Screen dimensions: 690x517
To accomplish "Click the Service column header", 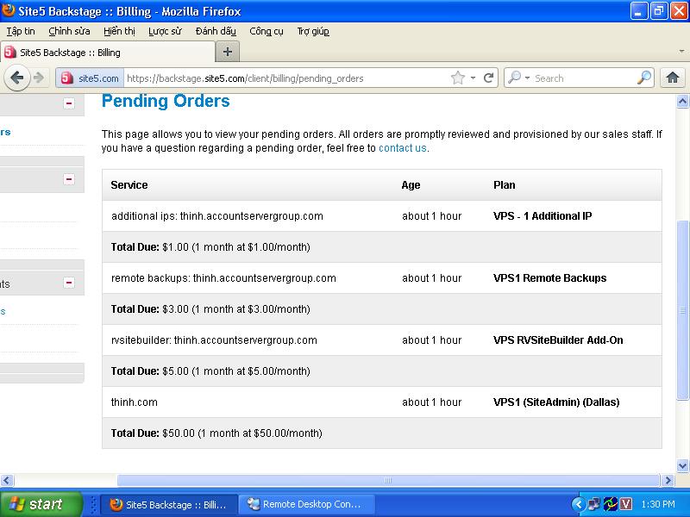I will 129,185.
